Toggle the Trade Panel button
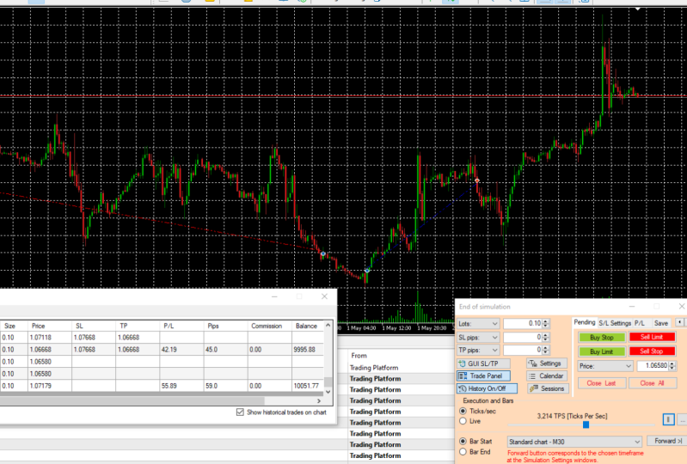 click(x=483, y=375)
